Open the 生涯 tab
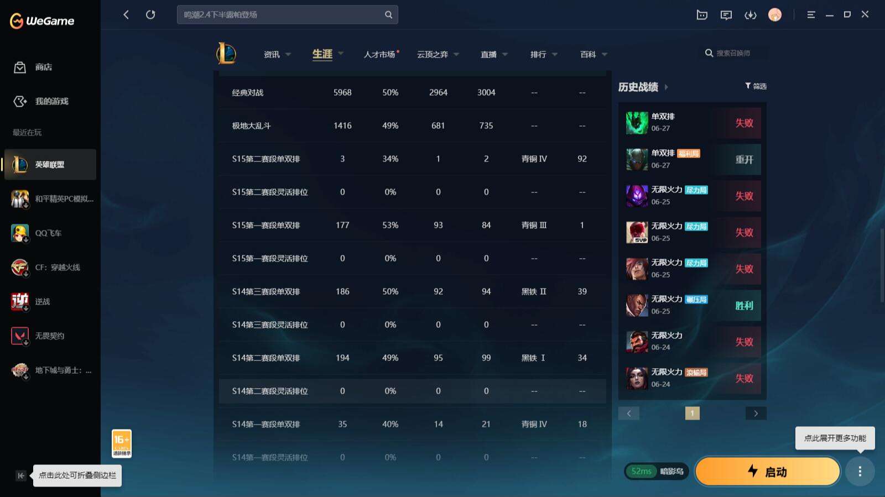The width and height of the screenshot is (885, 497). 322,54
